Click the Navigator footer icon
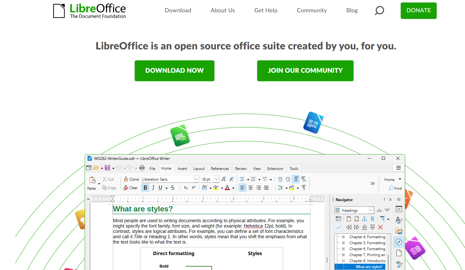The image size is (465, 270). click(x=357, y=219)
